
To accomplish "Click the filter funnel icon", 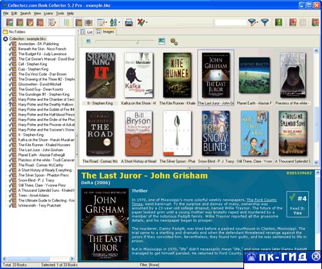I will [x=265, y=22].
